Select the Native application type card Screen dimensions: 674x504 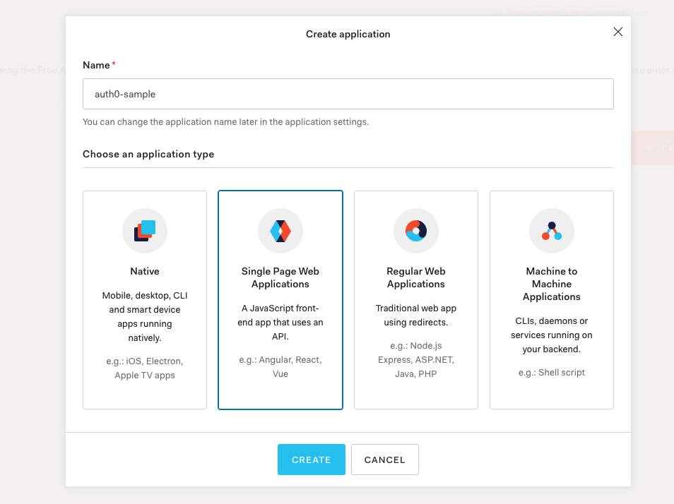(x=145, y=300)
